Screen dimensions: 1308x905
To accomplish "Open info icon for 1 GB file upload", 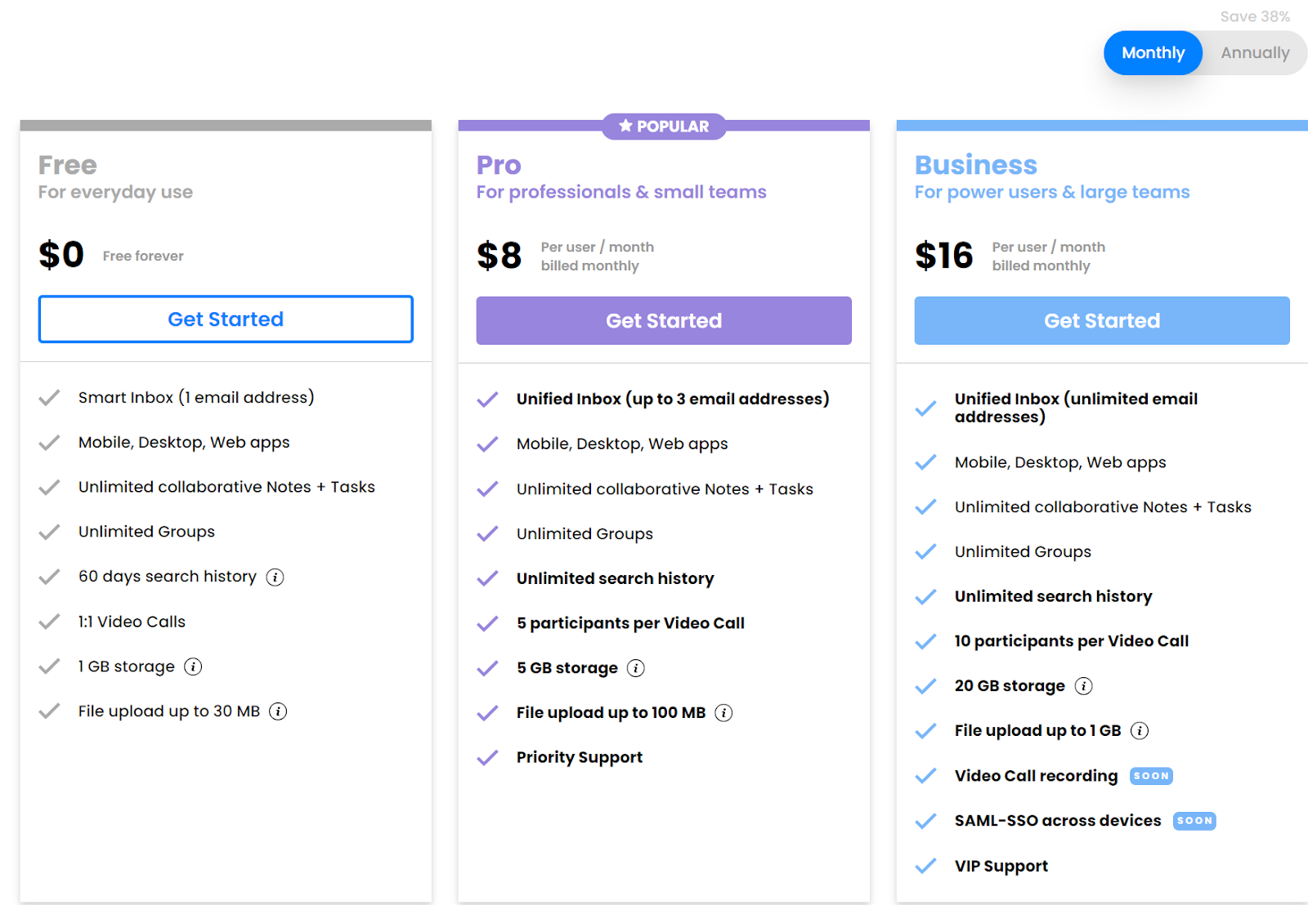I will point(1140,731).
